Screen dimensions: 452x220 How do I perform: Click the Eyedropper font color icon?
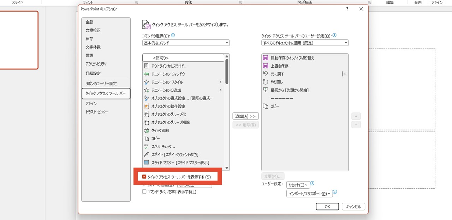(x=146, y=154)
